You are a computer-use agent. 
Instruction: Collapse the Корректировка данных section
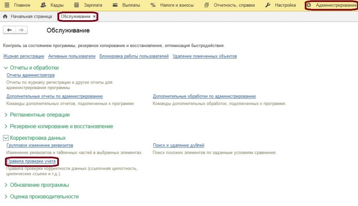pos(6,138)
